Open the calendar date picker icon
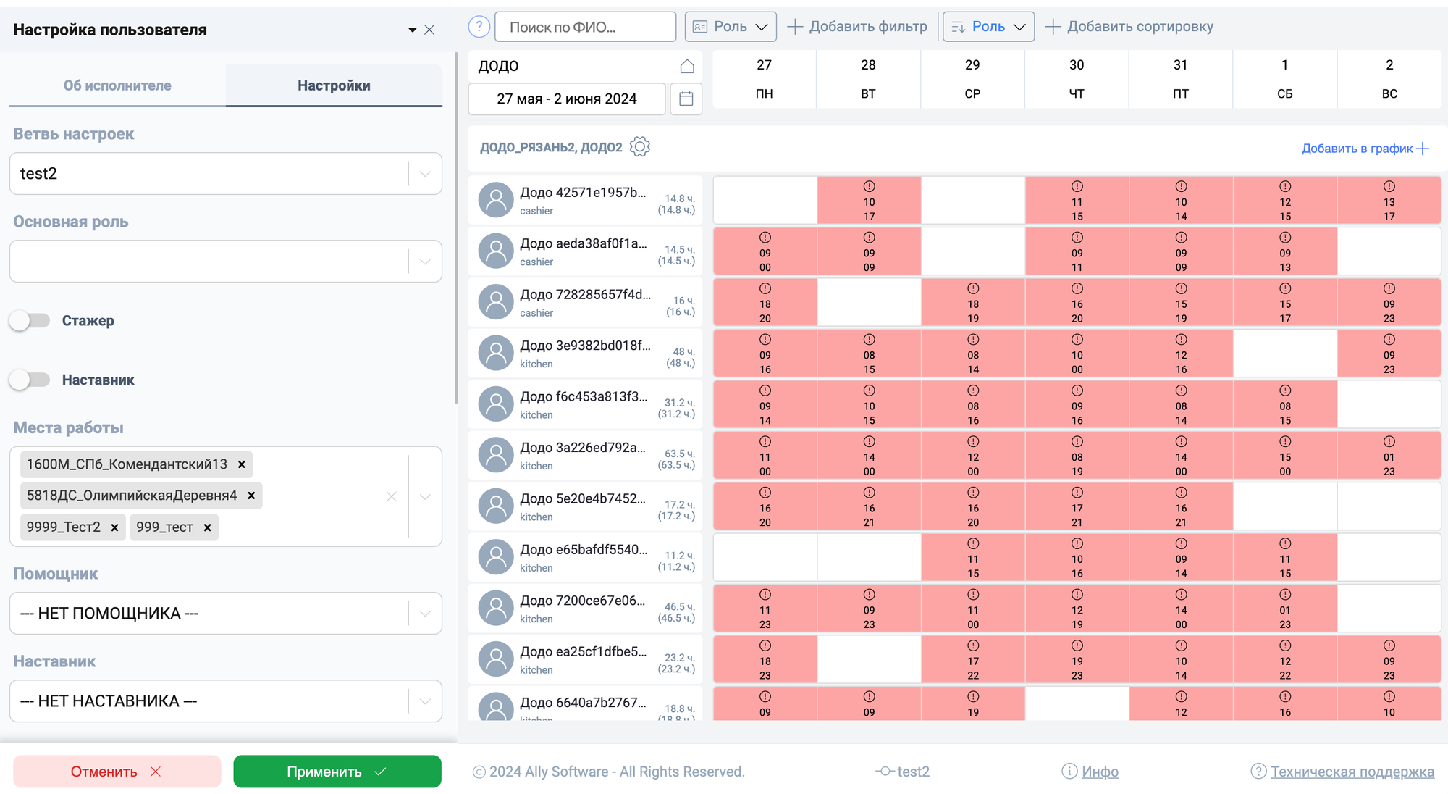 pos(686,99)
